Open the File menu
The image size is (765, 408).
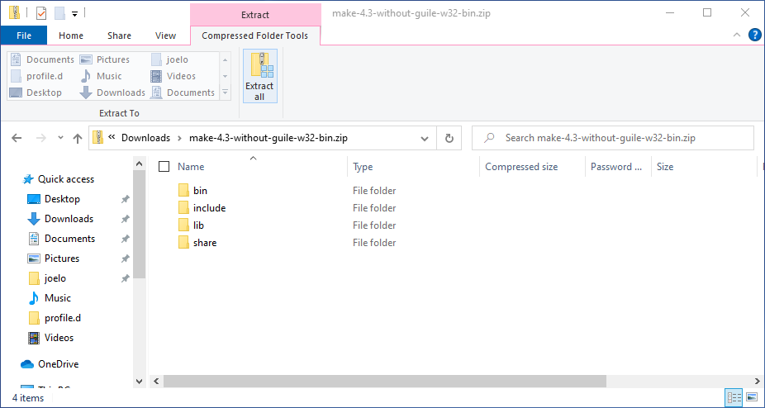coord(24,36)
